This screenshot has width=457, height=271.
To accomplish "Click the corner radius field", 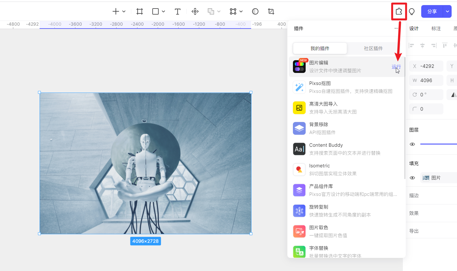I will [x=426, y=109].
